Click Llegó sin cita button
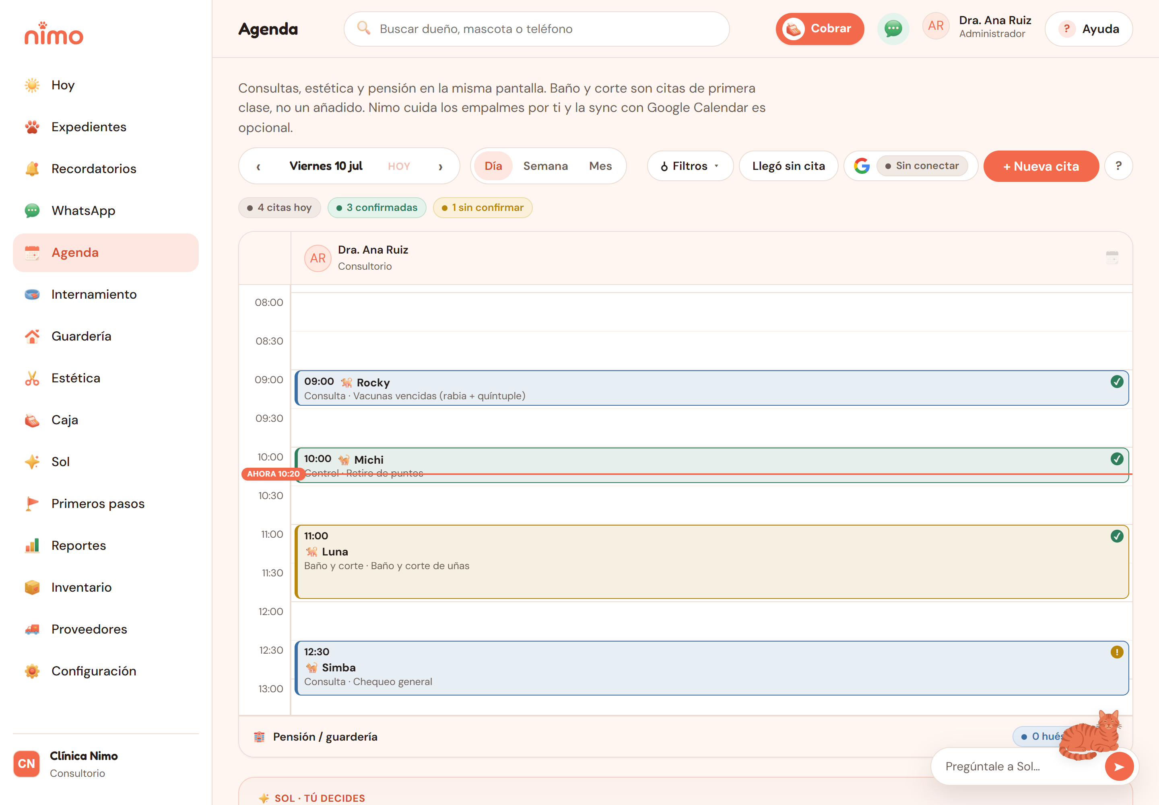Image resolution: width=1159 pixels, height=805 pixels. coord(788,166)
